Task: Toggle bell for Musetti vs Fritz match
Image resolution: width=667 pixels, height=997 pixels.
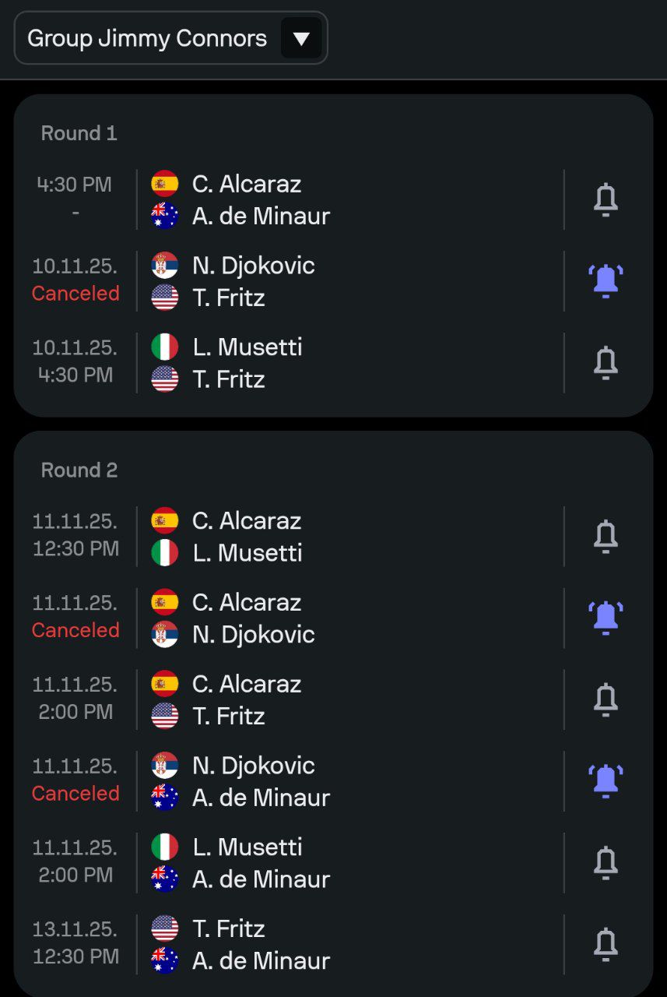Action: [606, 363]
